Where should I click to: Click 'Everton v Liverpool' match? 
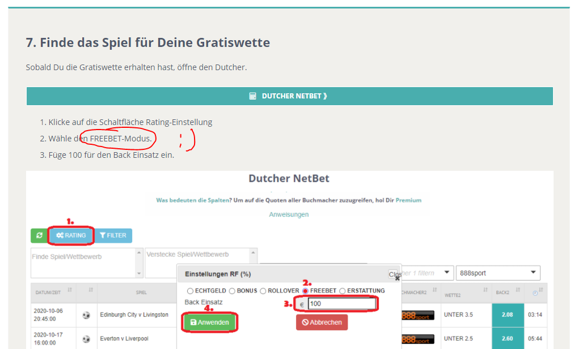tap(124, 339)
